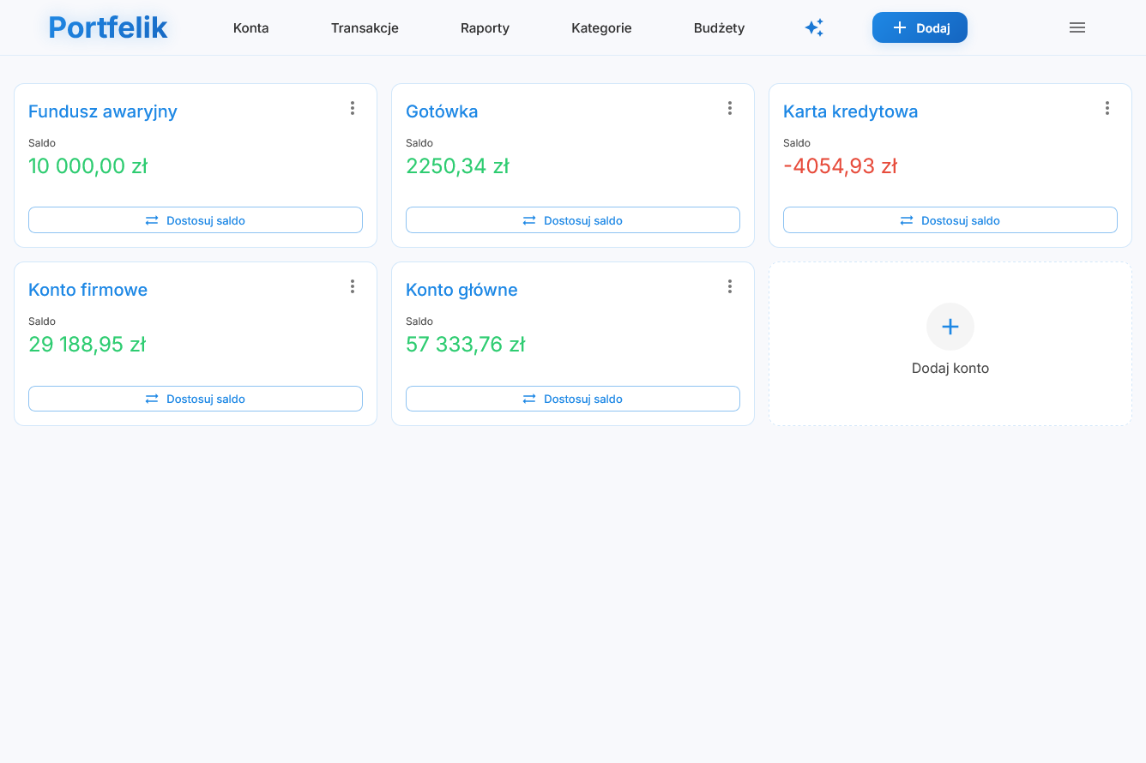Go to the Konta navigation item
The width and height of the screenshot is (1146, 763).
coord(250,27)
